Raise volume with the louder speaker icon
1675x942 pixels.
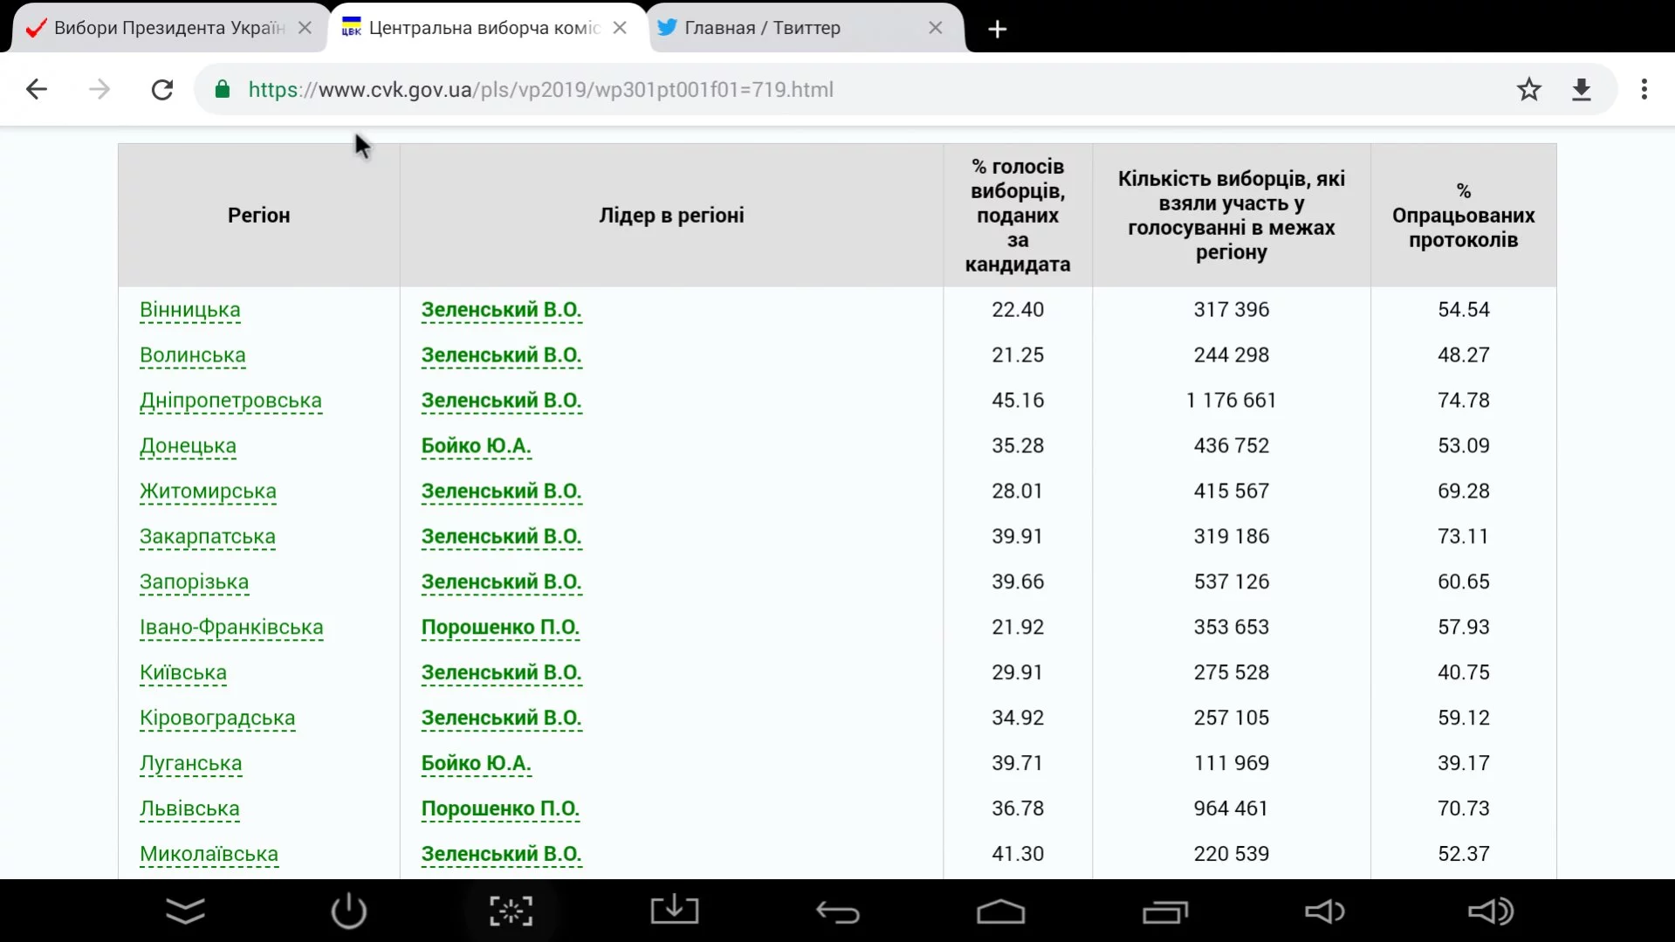(x=1490, y=911)
